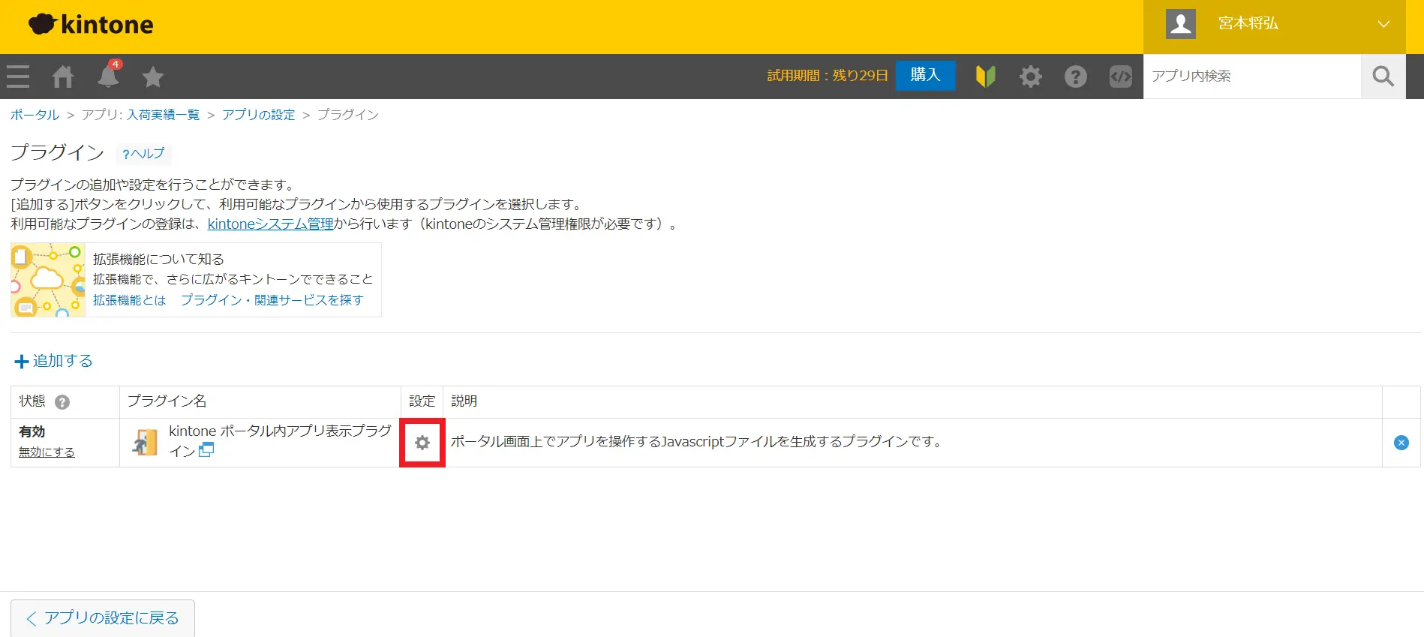Image resolution: width=1424 pixels, height=637 pixels.
Task: Open the plugin settings gear
Action: (422, 443)
